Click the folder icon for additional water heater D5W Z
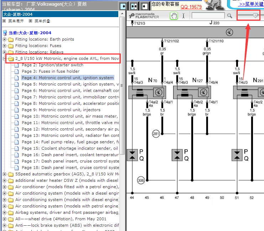Screen dimensions: 264x231 point(11,181)
